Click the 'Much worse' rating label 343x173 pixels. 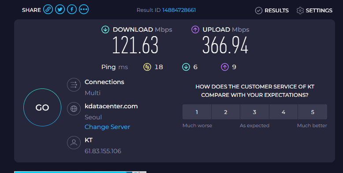(198, 125)
